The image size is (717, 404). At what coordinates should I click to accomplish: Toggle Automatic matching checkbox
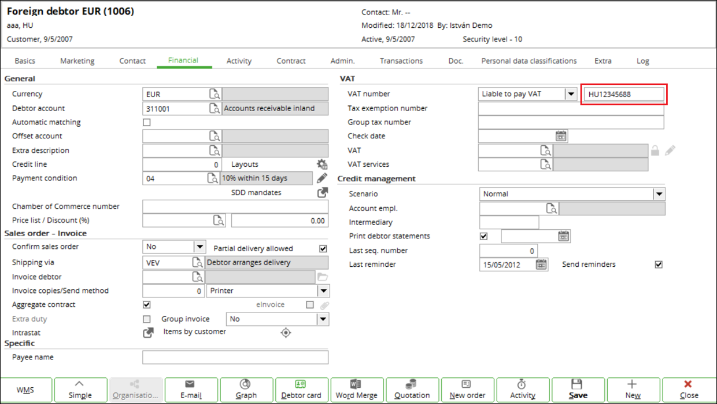click(147, 122)
